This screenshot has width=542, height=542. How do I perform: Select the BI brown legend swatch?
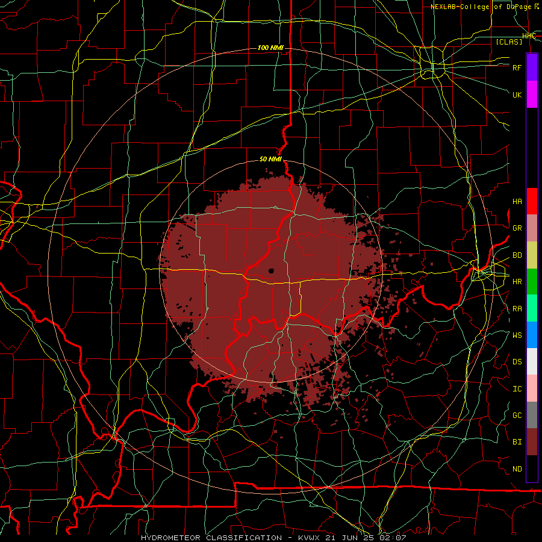(x=532, y=442)
